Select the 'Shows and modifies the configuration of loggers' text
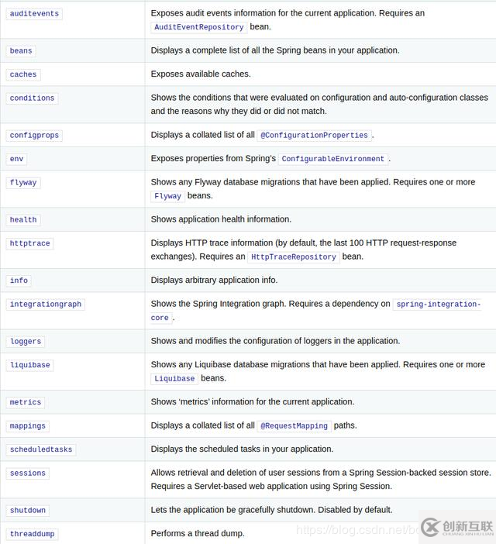Screen dimensions: 496x544 point(275,341)
